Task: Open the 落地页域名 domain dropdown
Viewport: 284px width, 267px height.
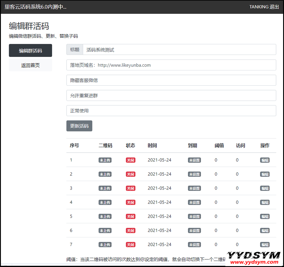Action: [171, 65]
